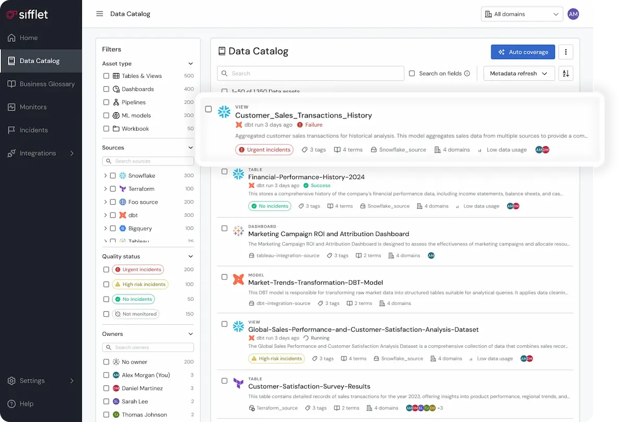Check the Dashboards asset type filter
Viewport: 626px width, 422px height.
pos(106,89)
